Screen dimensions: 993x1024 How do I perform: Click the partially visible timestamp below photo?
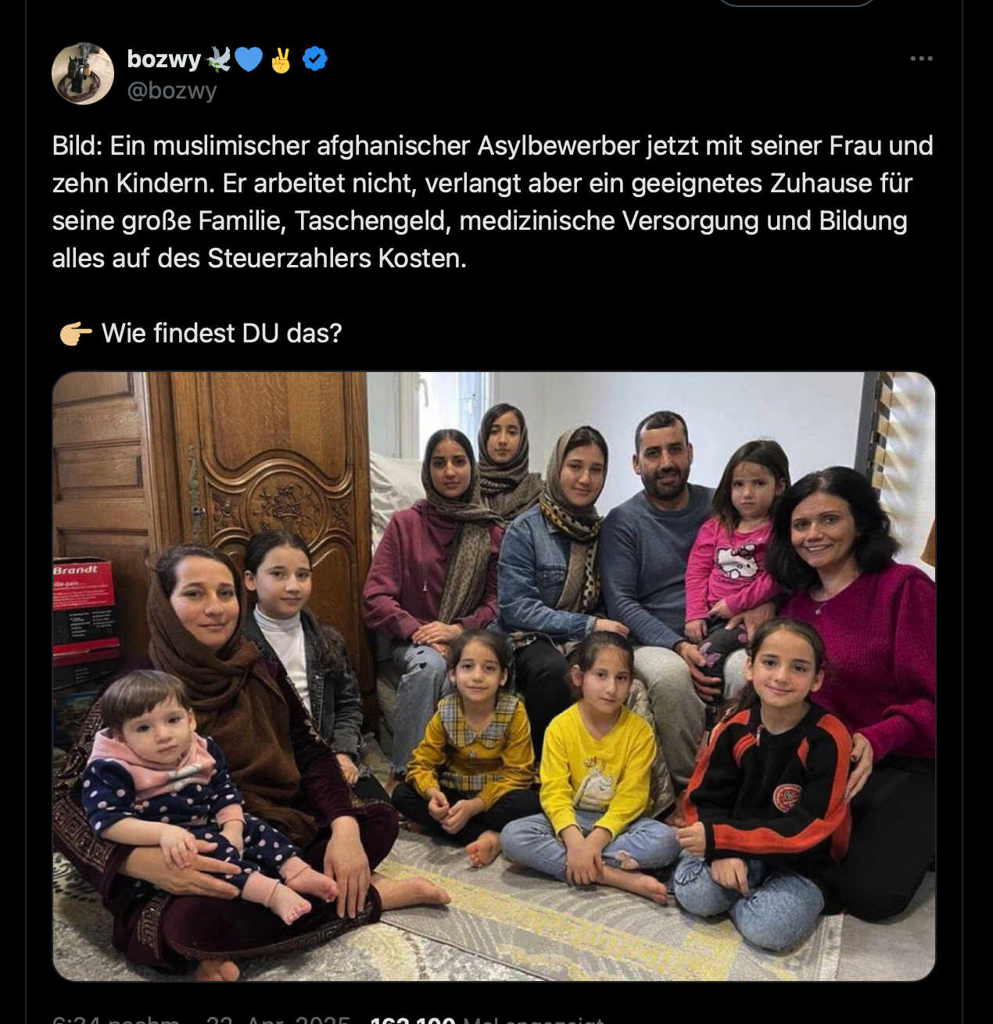pyautogui.click(x=116, y=1019)
